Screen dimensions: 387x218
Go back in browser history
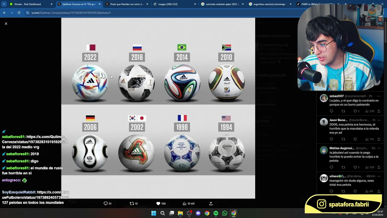coord(4,13)
